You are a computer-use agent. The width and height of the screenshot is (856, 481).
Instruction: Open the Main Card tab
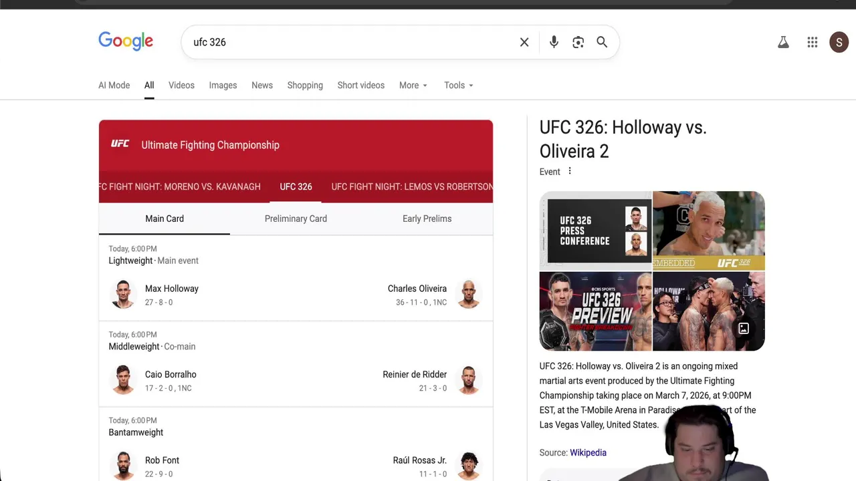point(165,218)
